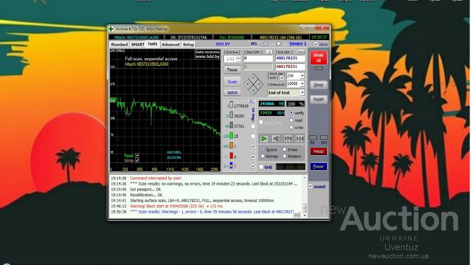
Task: Click the Recall button
Action: [318, 99]
